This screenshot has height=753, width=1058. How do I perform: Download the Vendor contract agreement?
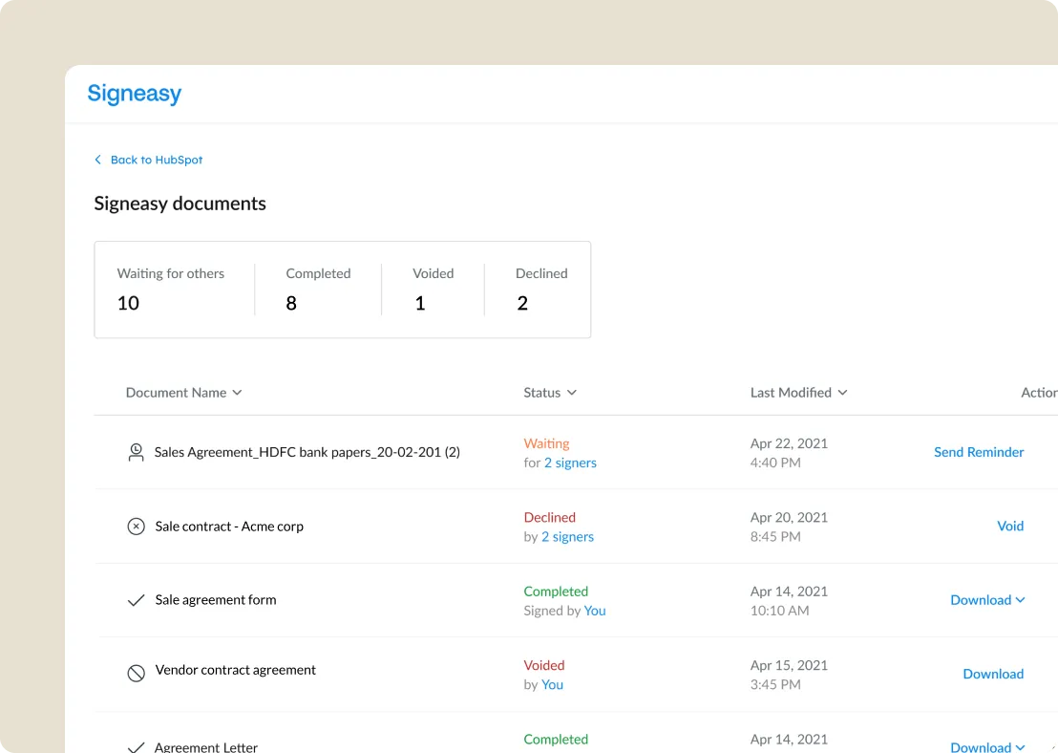[993, 674]
